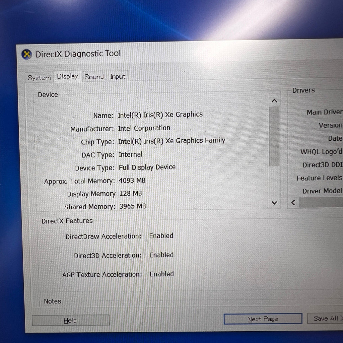Click Shared Memory value 3965 MB
The image size is (343, 343).
pyautogui.click(x=133, y=206)
